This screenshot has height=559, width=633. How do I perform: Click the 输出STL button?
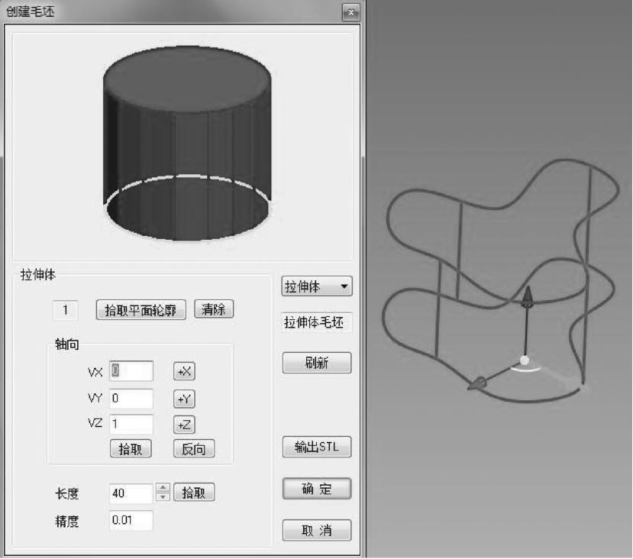tap(317, 447)
